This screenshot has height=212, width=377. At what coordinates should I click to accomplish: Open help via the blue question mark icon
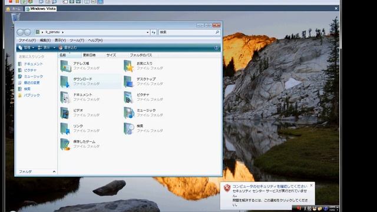(x=216, y=48)
